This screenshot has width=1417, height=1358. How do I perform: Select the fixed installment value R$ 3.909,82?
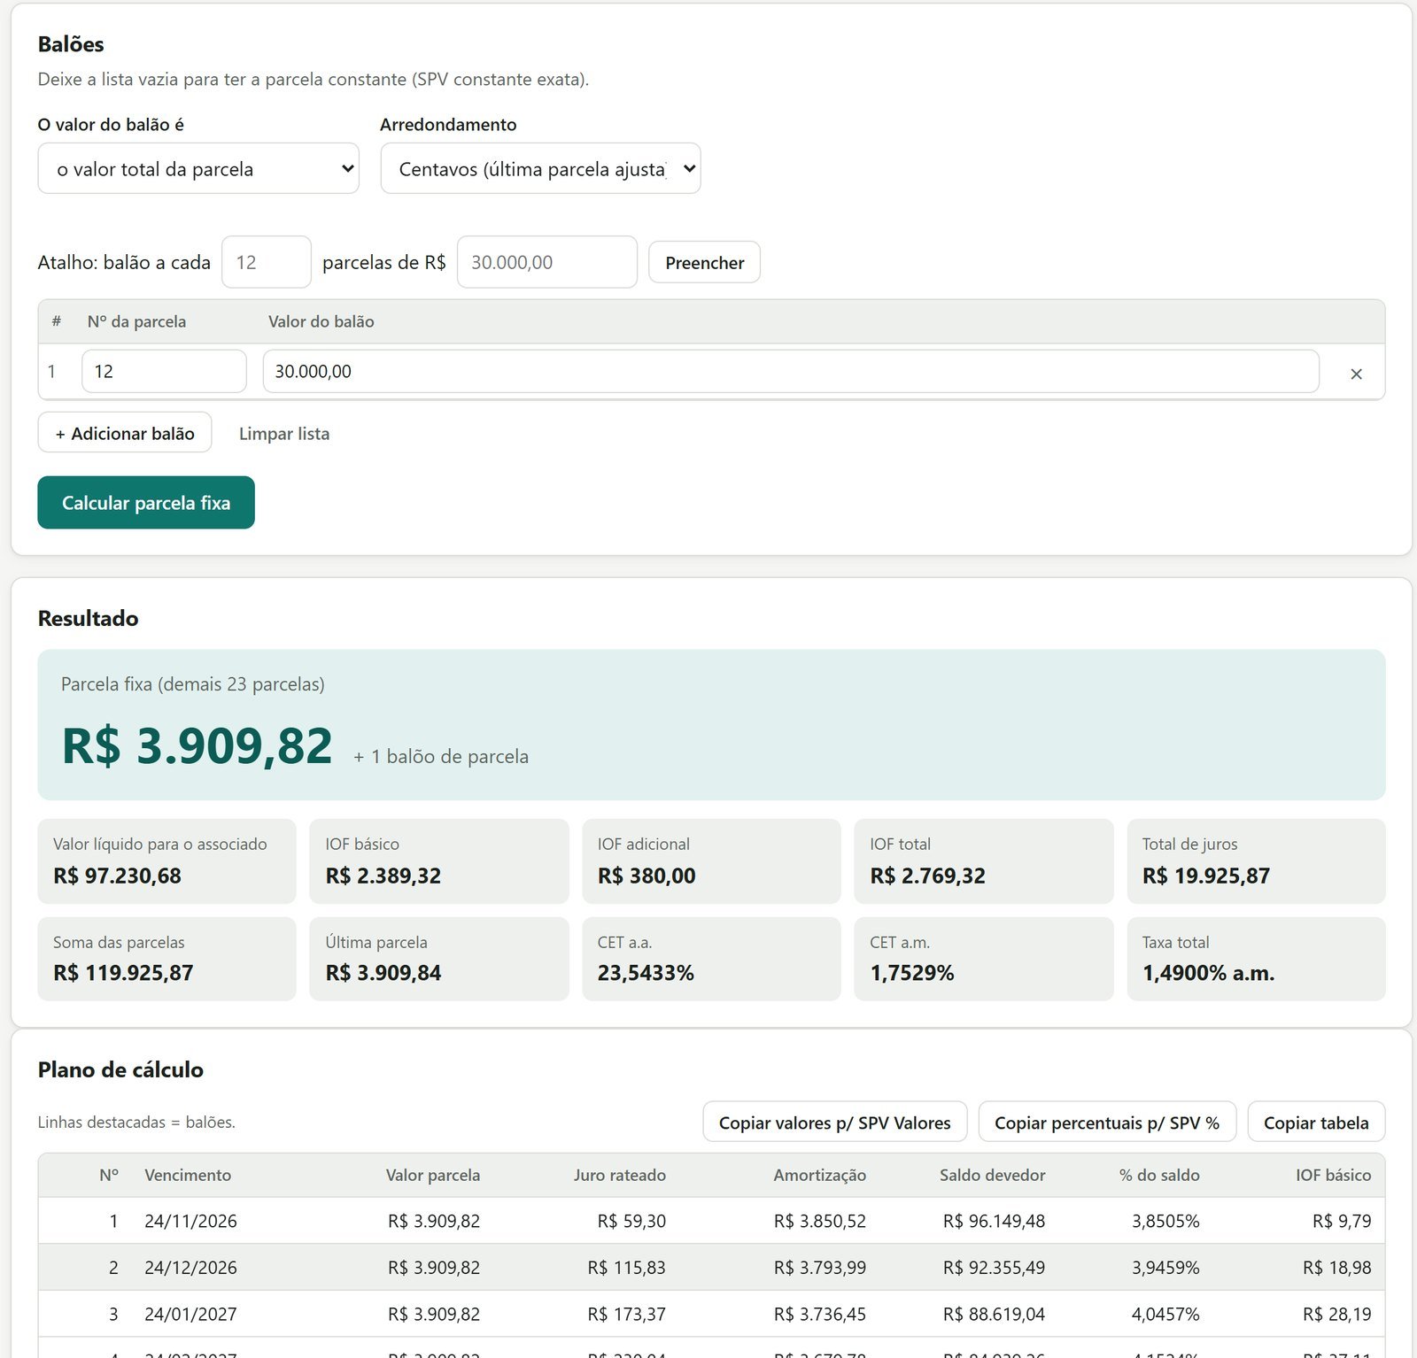197,745
